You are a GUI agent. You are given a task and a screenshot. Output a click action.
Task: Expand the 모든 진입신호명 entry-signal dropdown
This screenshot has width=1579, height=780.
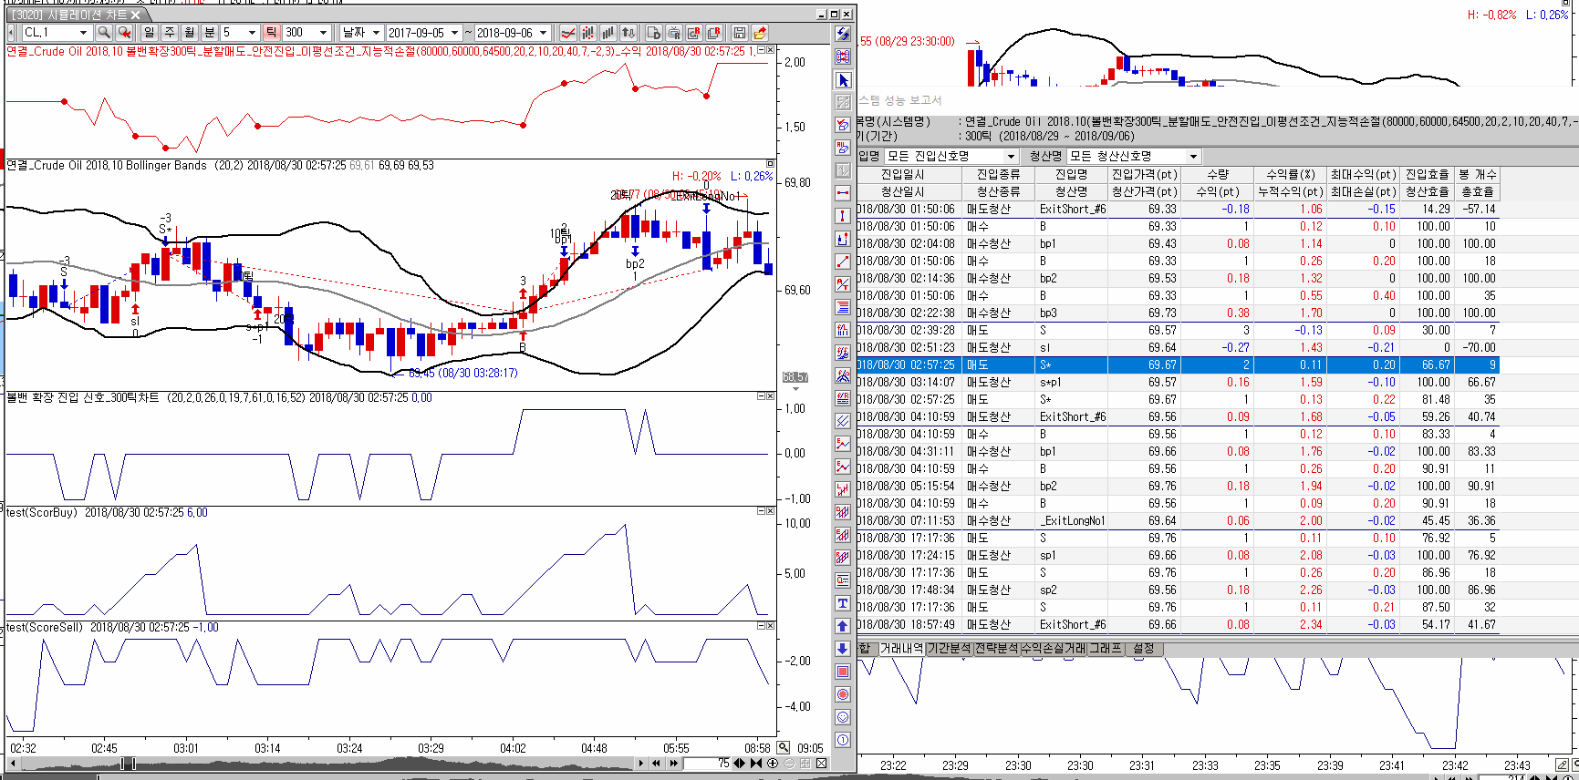(1010, 157)
